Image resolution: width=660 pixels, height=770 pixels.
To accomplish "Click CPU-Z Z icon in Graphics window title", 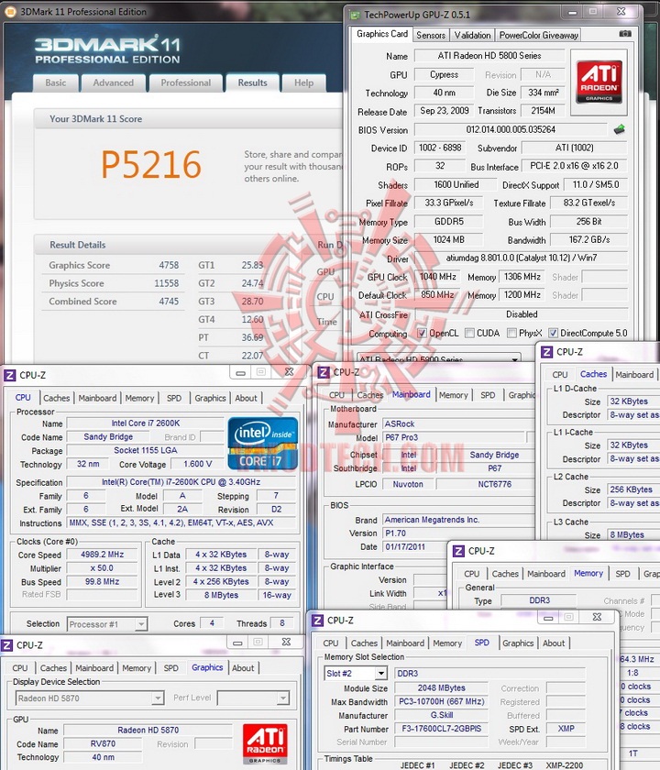I will [x=7, y=644].
